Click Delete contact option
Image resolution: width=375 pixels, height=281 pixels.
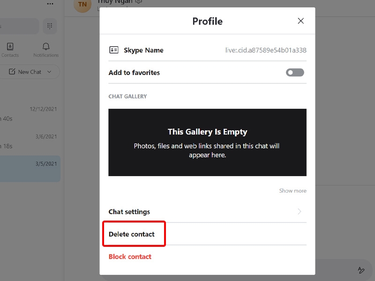132,234
